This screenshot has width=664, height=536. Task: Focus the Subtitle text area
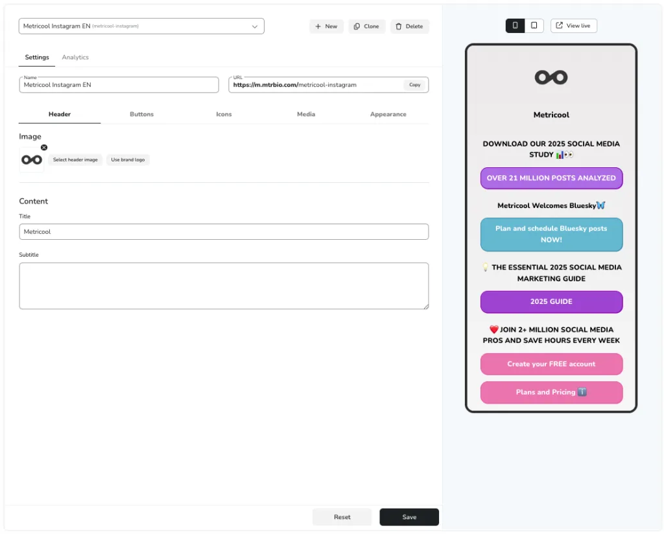point(224,286)
